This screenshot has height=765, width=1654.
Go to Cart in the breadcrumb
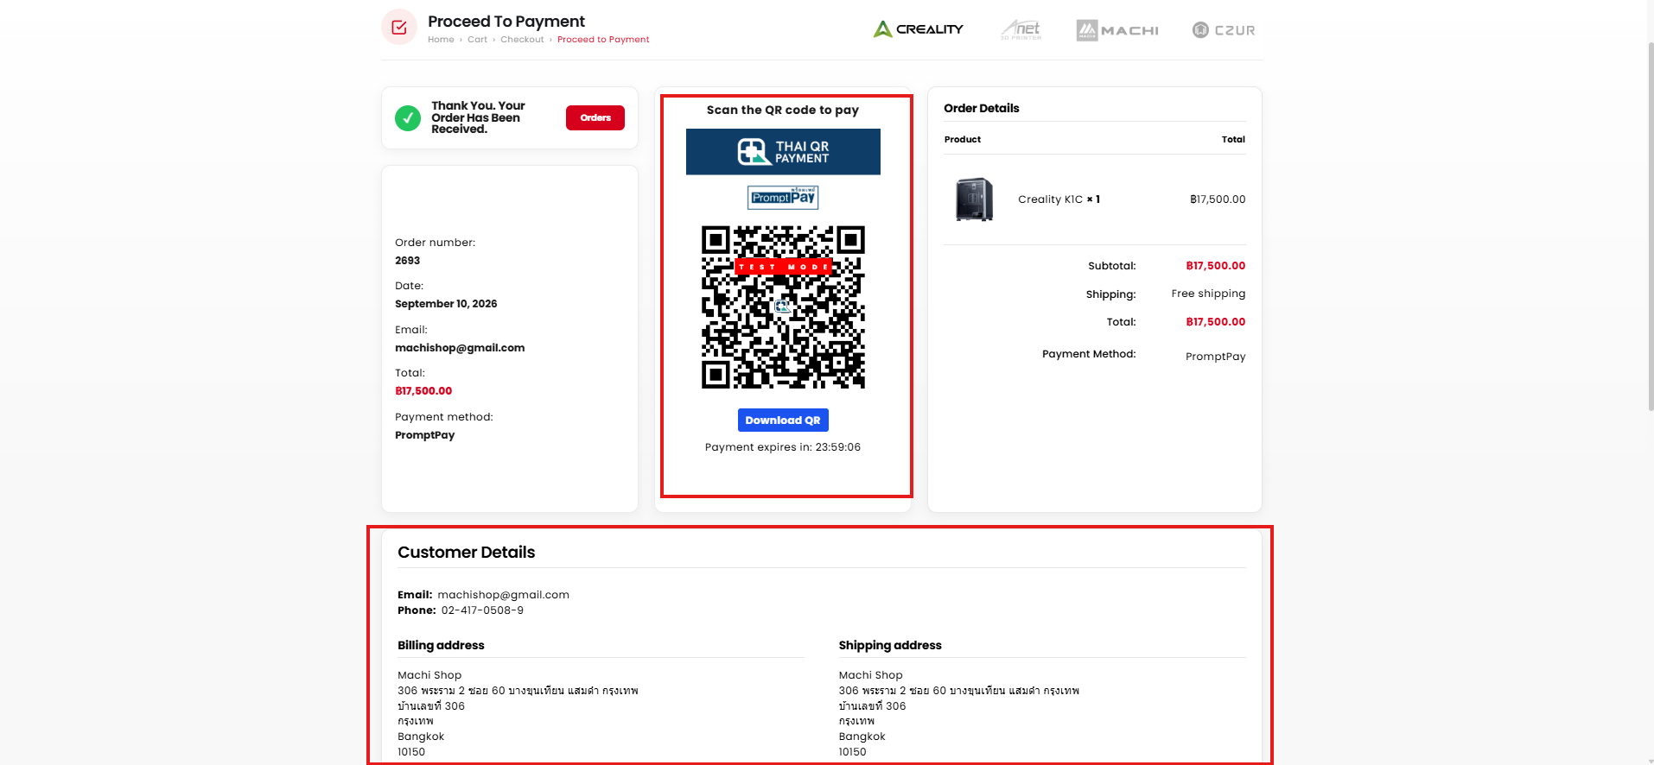478,40
